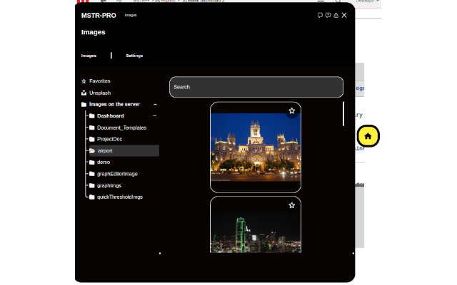The image size is (457, 285).
Task: Collapse Images on the server tree
Action: click(155, 105)
